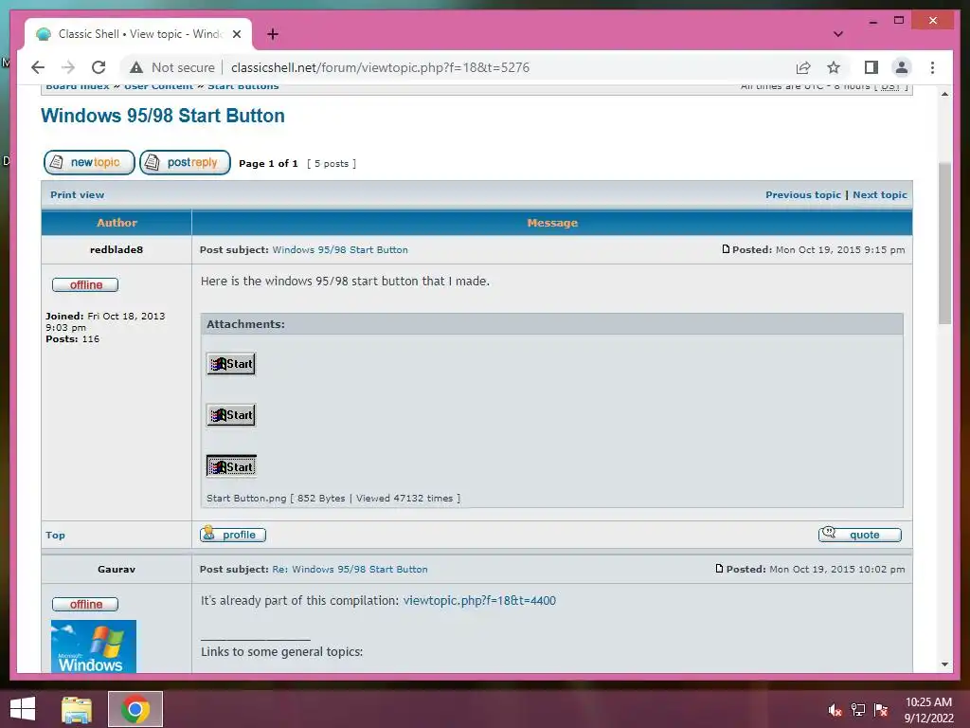Open the Not secure site info warning

coord(172,67)
